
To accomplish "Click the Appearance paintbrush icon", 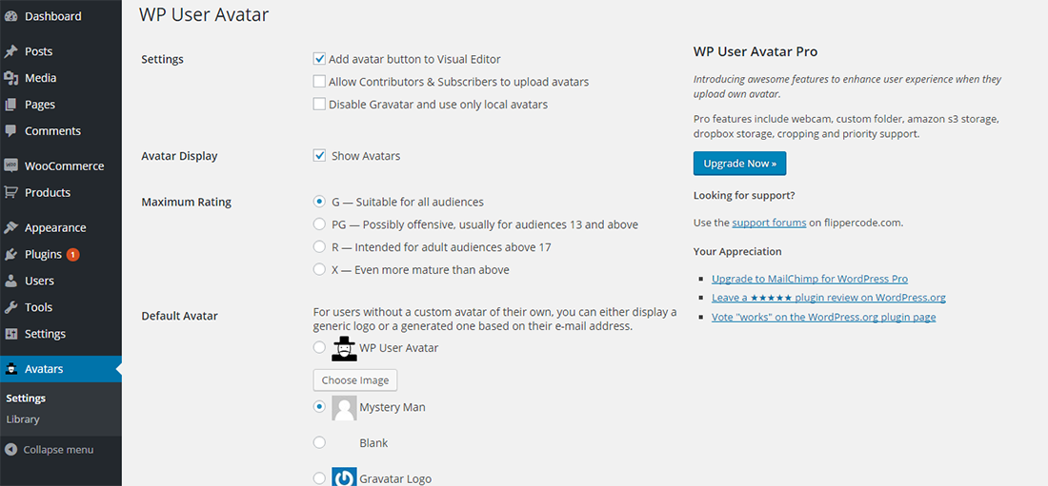I will (10, 227).
